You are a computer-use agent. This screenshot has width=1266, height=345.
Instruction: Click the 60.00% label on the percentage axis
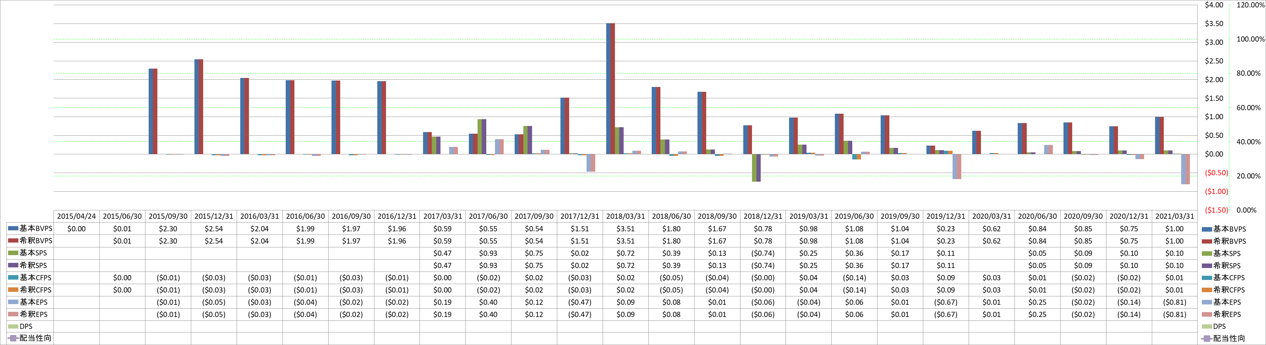tap(1248, 108)
